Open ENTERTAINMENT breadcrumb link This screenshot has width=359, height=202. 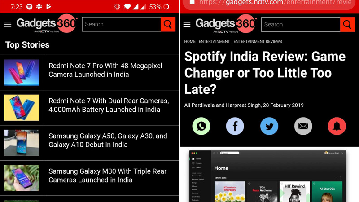[x=215, y=41]
